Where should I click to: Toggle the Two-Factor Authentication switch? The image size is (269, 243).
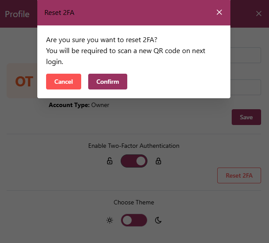[x=134, y=161]
